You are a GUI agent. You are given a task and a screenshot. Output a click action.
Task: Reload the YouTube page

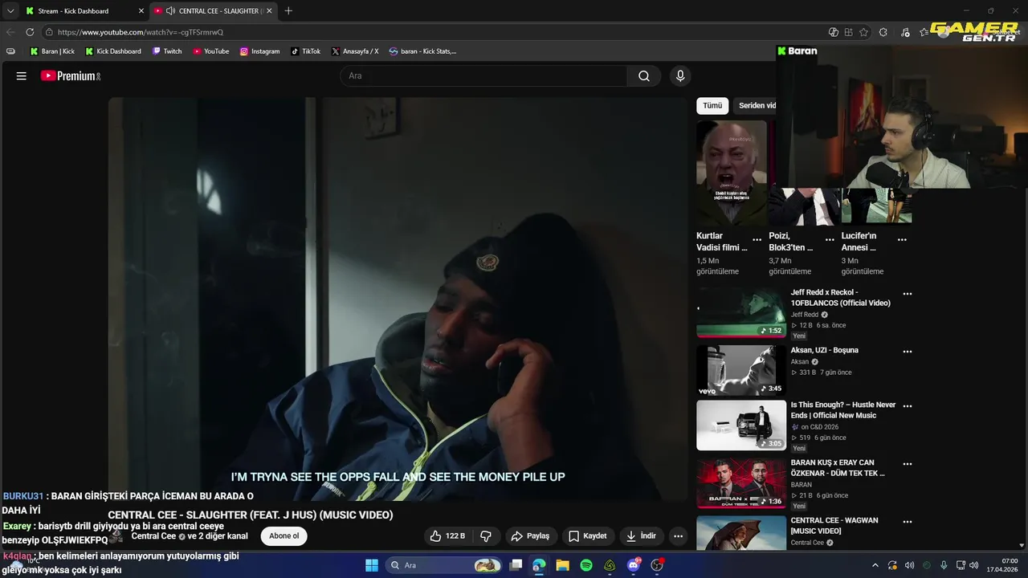pyautogui.click(x=30, y=32)
